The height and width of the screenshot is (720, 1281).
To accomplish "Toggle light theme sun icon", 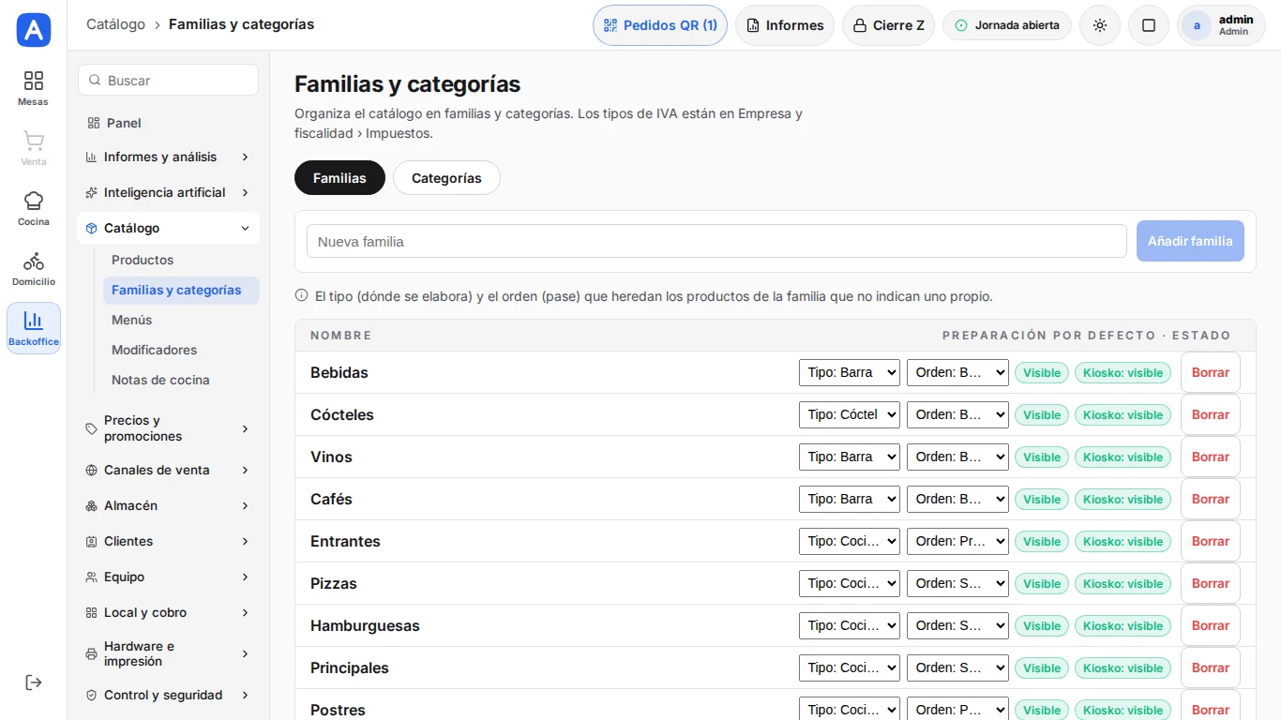I will click(1100, 25).
